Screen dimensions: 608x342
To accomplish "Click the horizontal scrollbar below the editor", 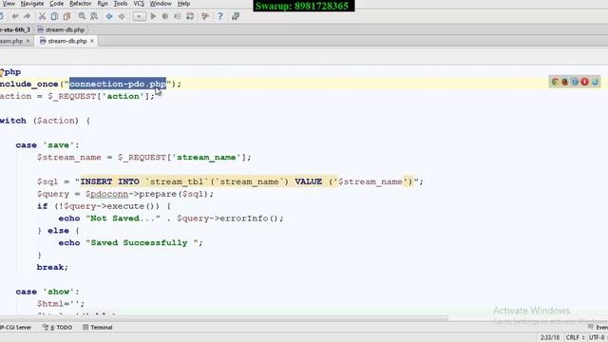I will [x=224, y=318].
